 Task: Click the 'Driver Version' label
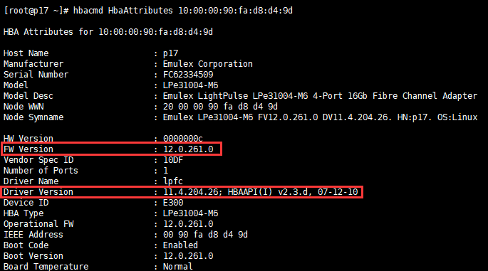38,192
